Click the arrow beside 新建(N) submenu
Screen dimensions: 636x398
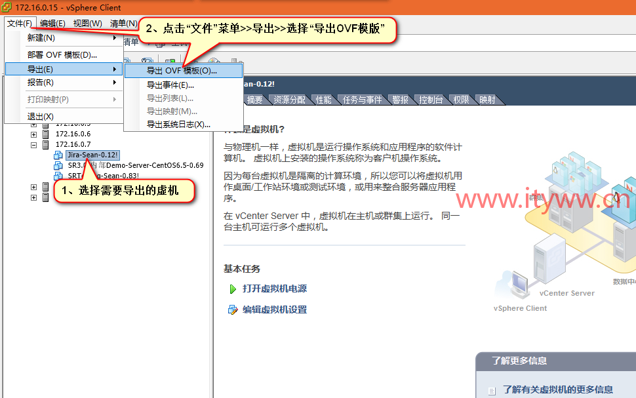coord(115,38)
